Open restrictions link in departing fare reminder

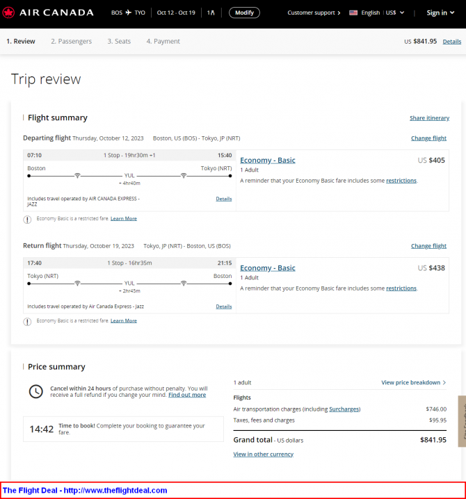[x=401, y=181]
